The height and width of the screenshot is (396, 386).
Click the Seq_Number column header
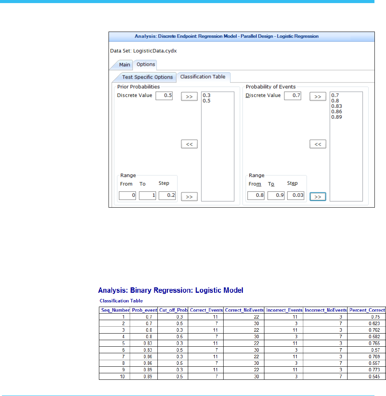coord(115,310)
